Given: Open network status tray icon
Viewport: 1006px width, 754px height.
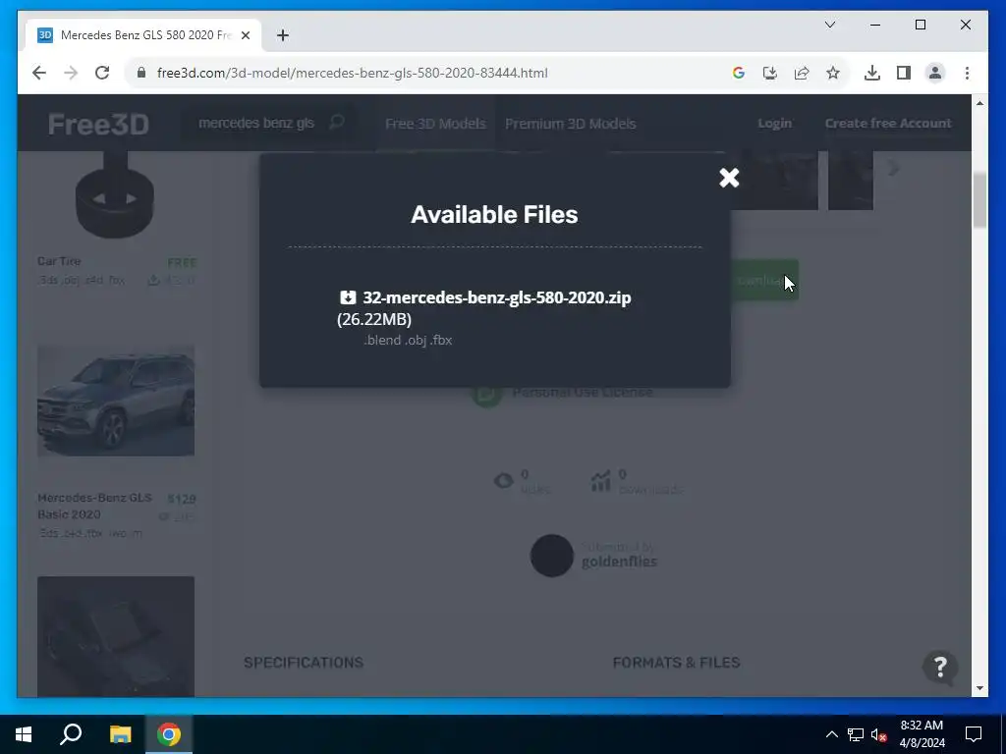Looking at the screenshot, I should (x=856, y=734).
